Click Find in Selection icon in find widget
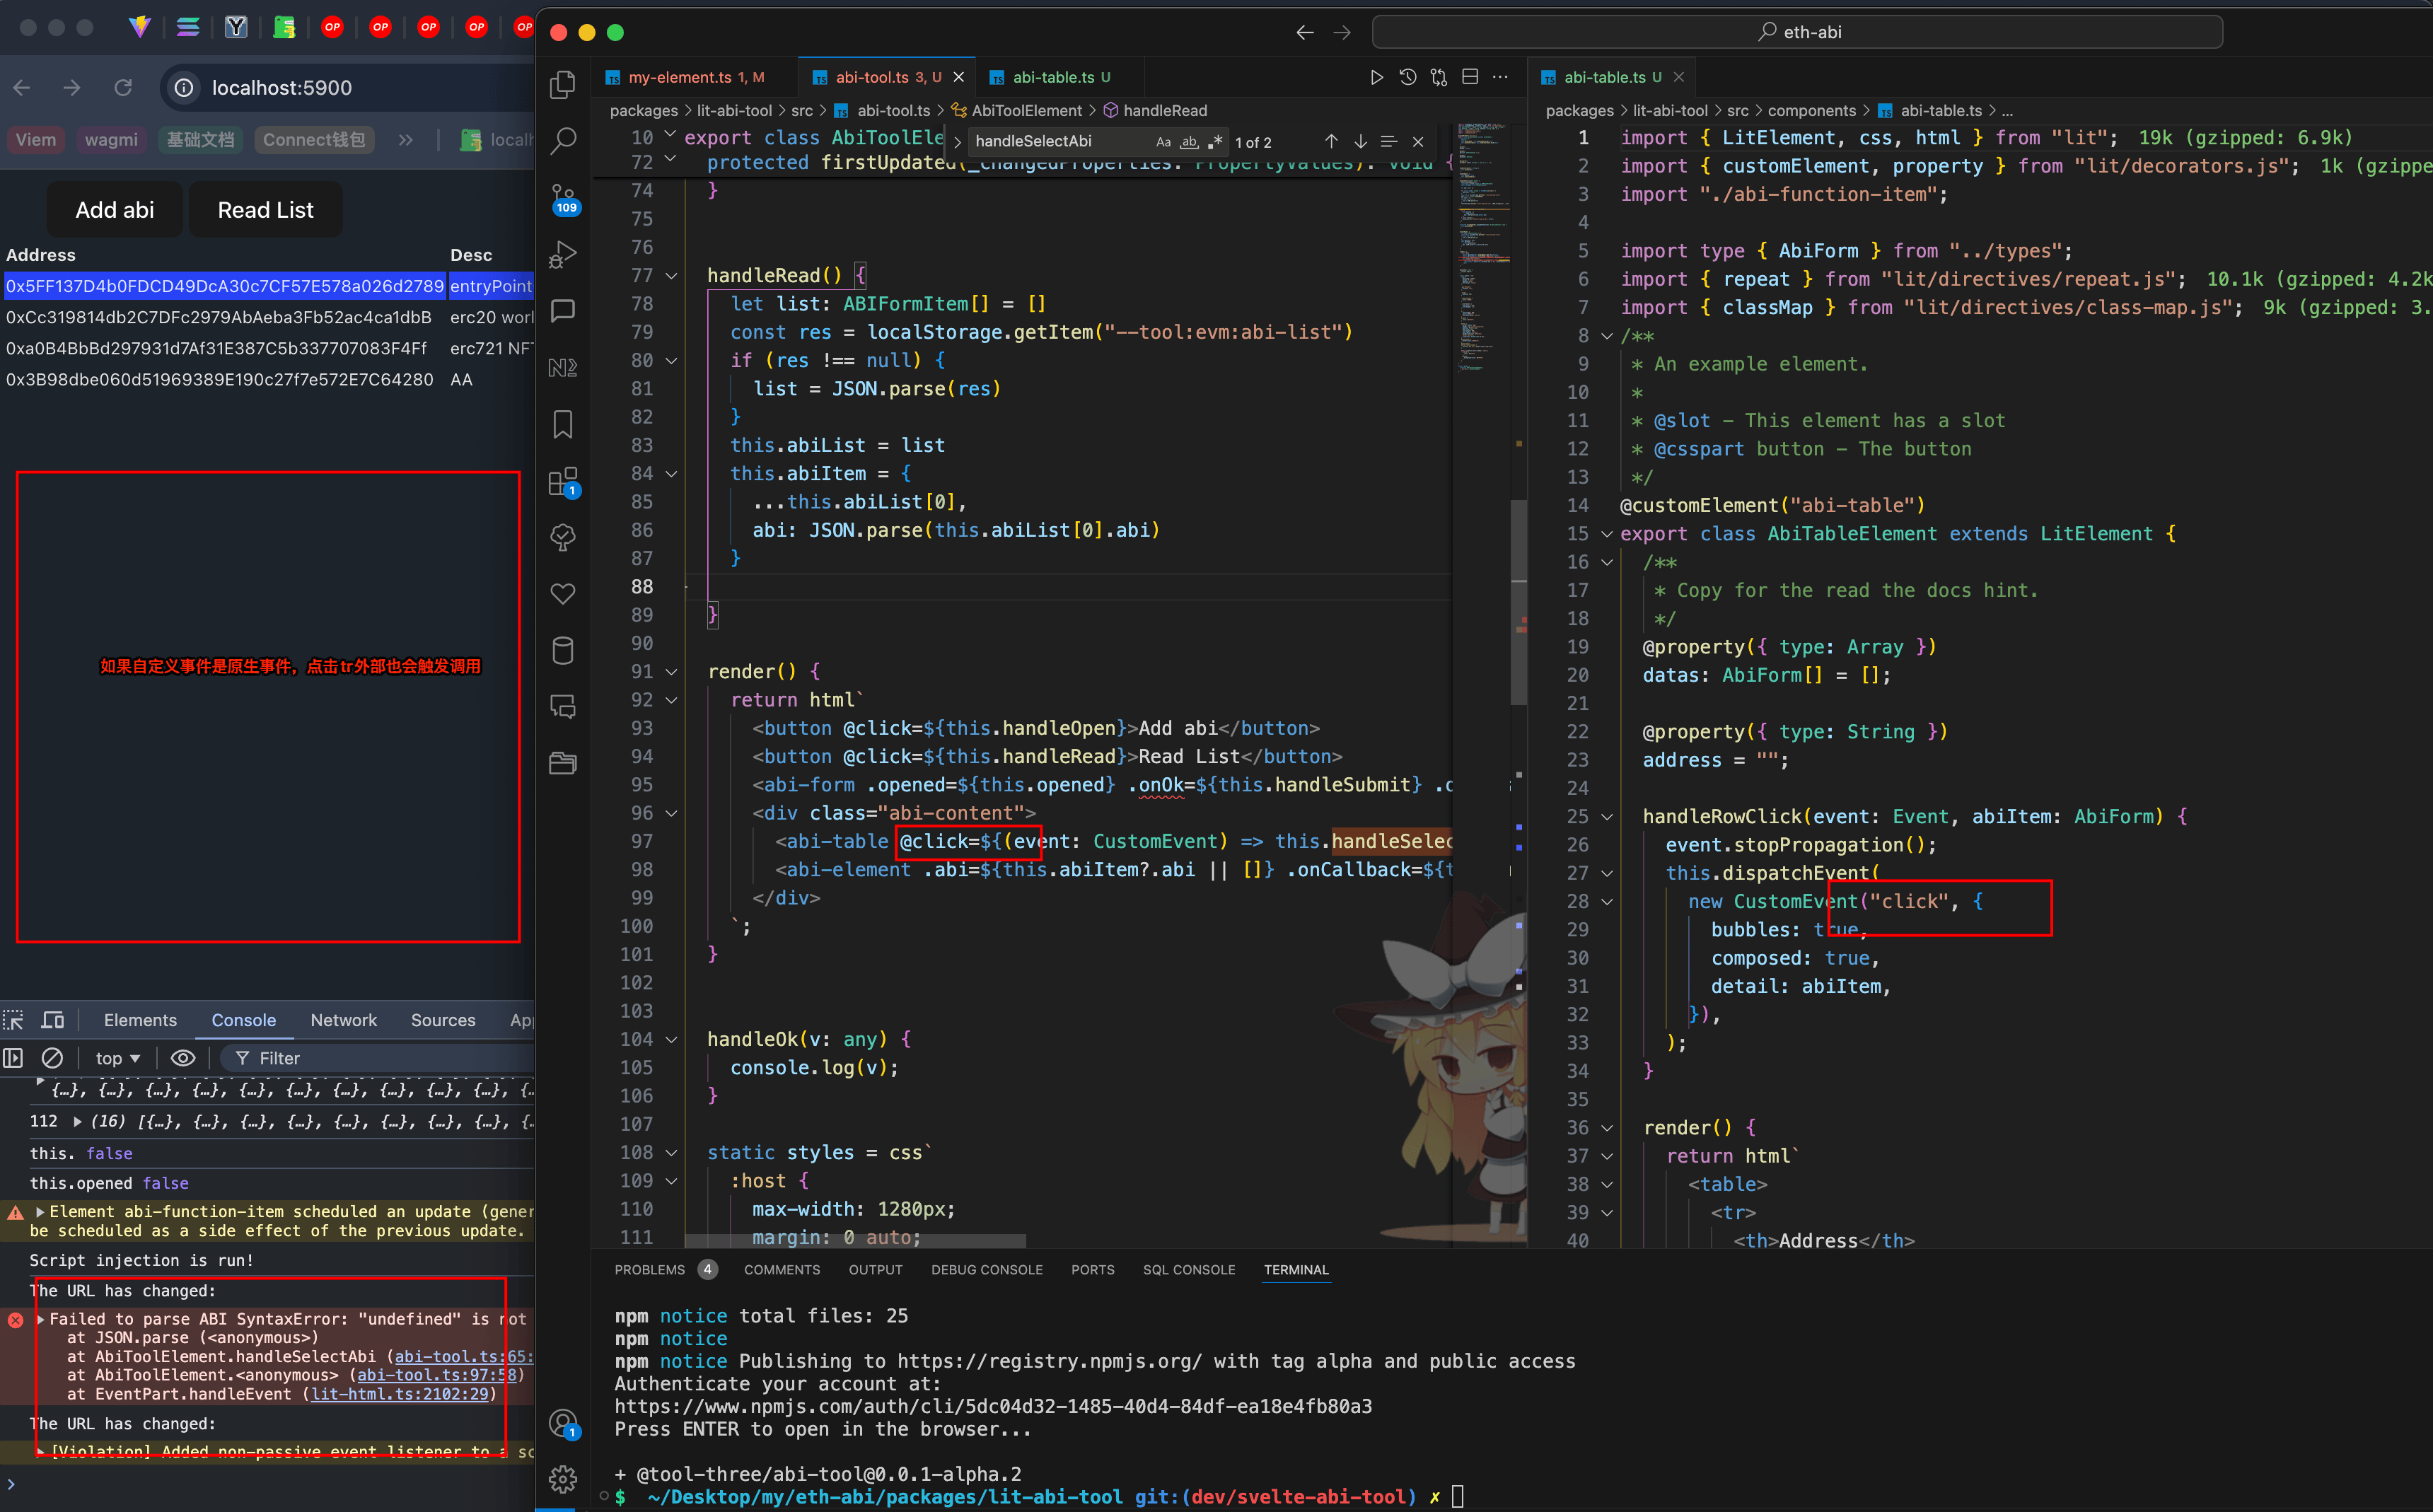The image size is (2433, 1512). (1389, 142)
